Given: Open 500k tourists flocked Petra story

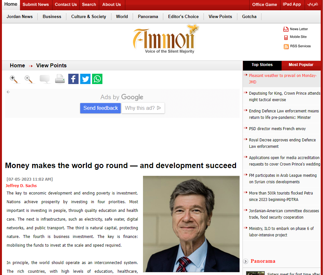Looking at the screenshot, I should pos(281,196).
